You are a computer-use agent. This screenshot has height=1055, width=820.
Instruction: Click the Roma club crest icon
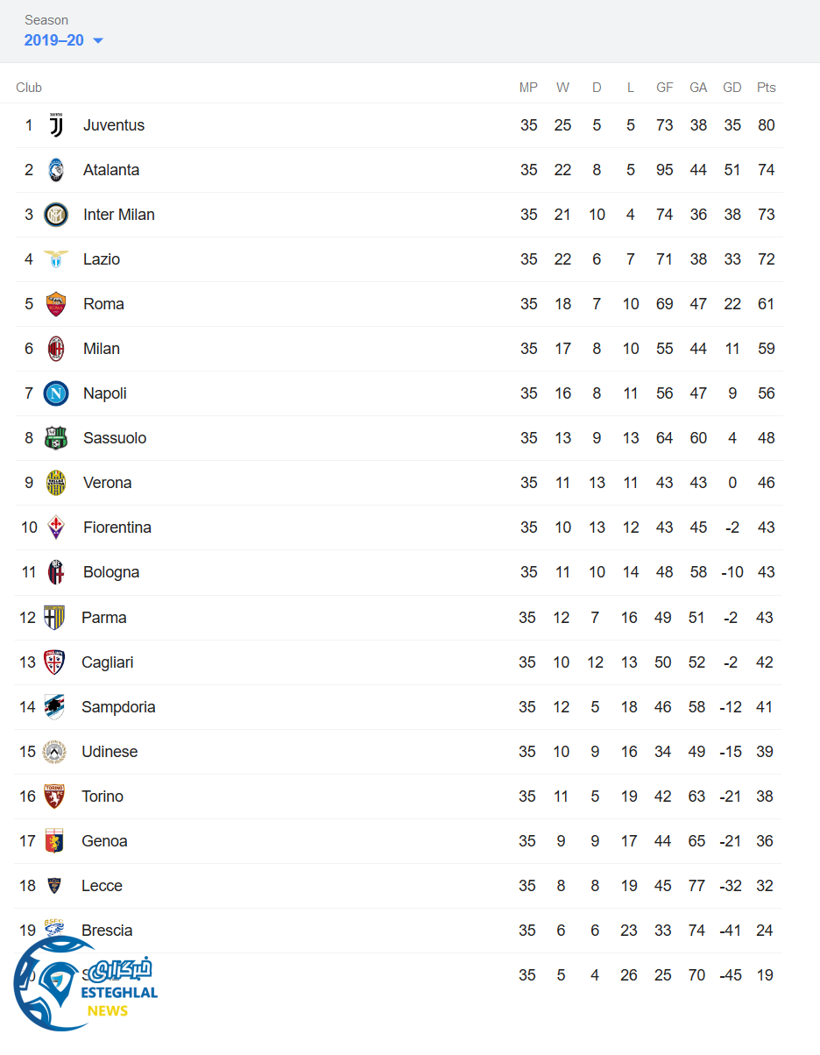(x=56, y=304)
